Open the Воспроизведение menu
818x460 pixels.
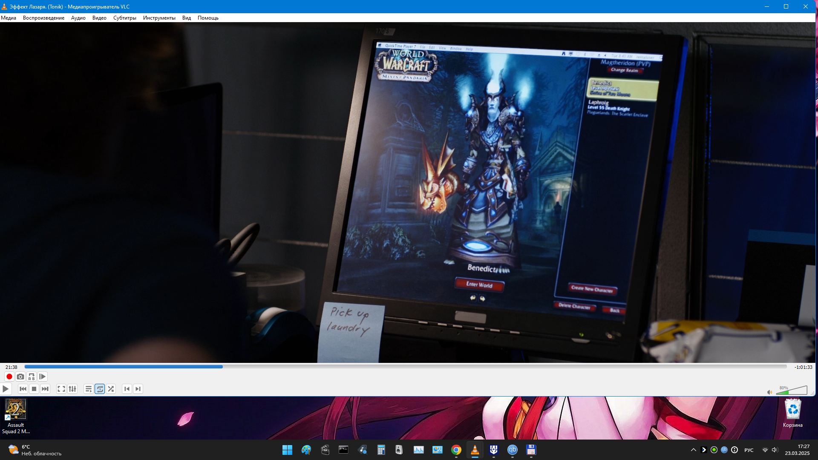pyautogui.click(x=43, y=18)
